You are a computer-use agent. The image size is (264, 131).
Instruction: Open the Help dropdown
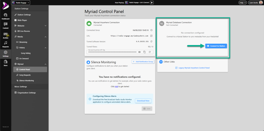tap(242, 3)
